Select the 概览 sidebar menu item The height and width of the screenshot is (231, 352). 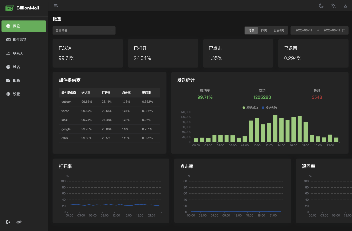click(23, 26)
